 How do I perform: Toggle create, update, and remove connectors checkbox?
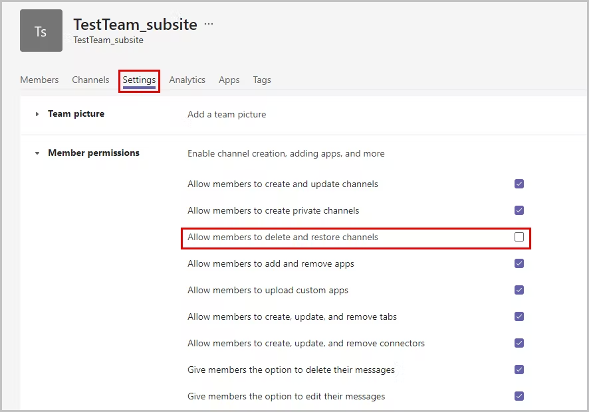pyautogui.click(x=519, y=343)
